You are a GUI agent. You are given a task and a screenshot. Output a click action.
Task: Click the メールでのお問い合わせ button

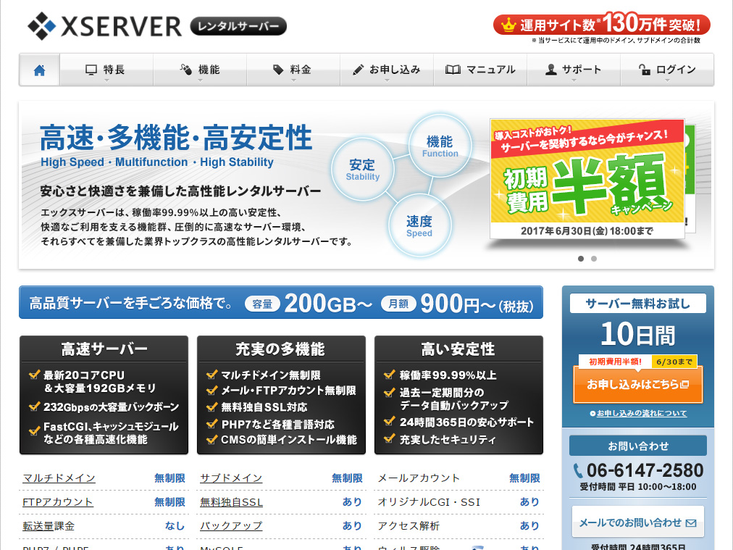coord(637,522)
